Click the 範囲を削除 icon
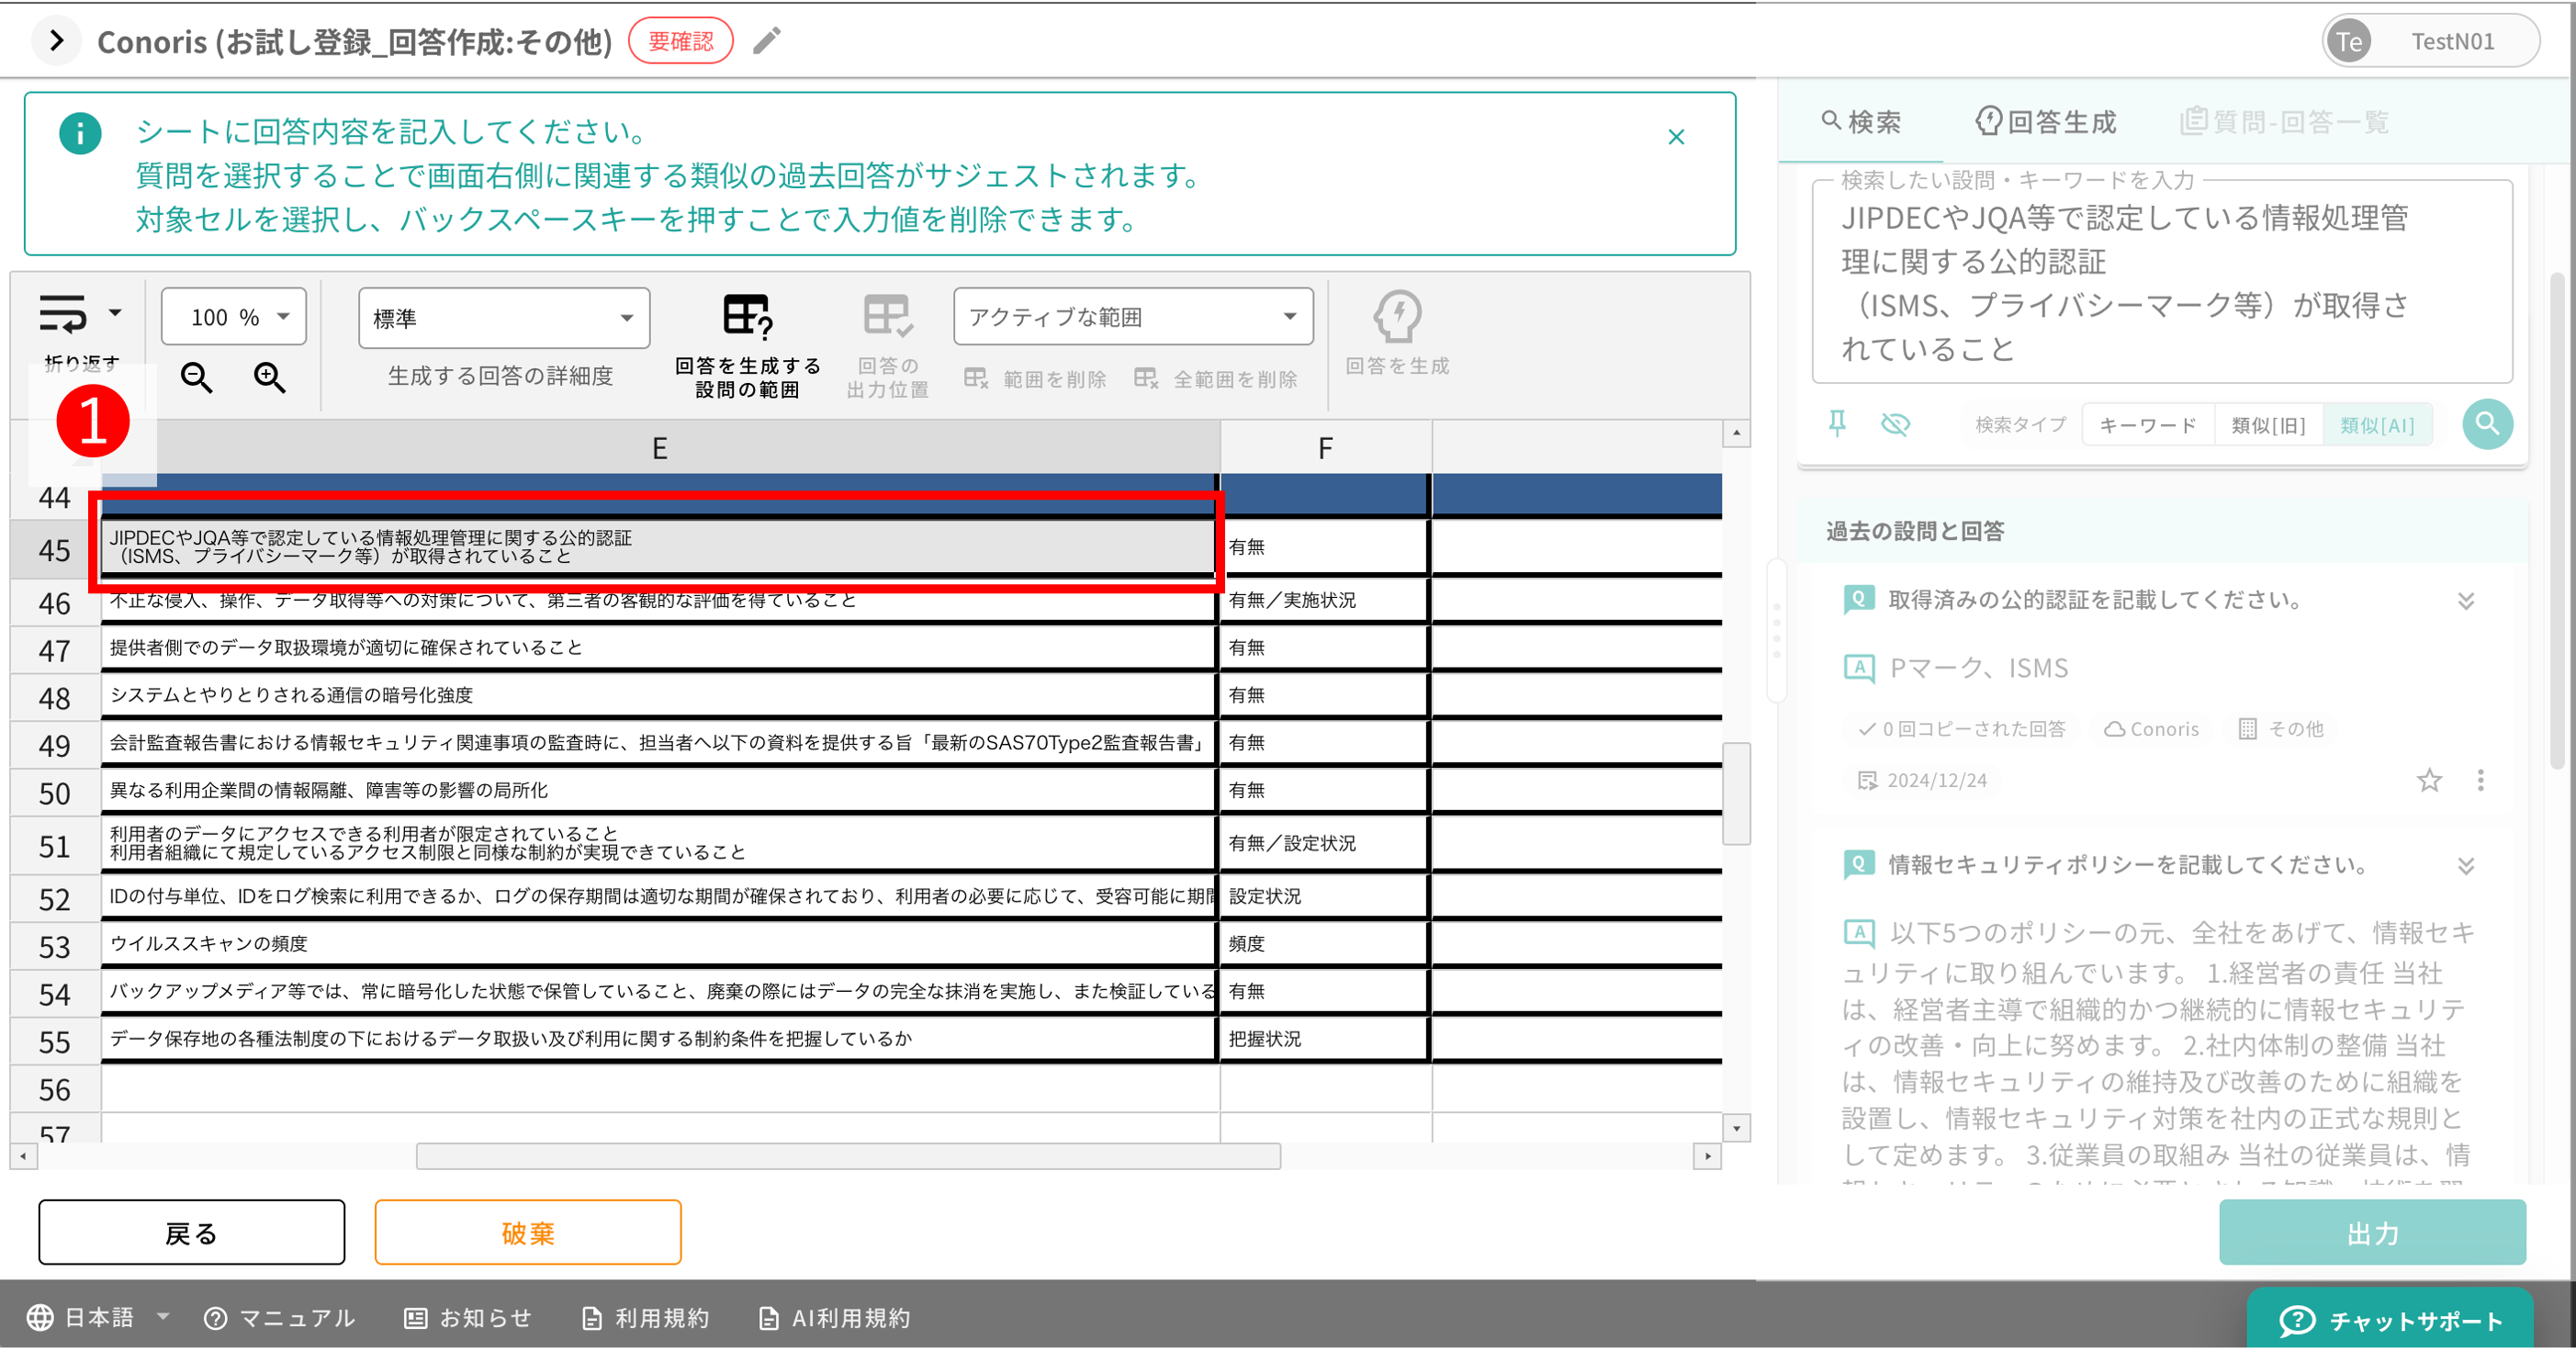Image resolution: width=2576 pixels, height=1351 pixels. tap(975, 378)
